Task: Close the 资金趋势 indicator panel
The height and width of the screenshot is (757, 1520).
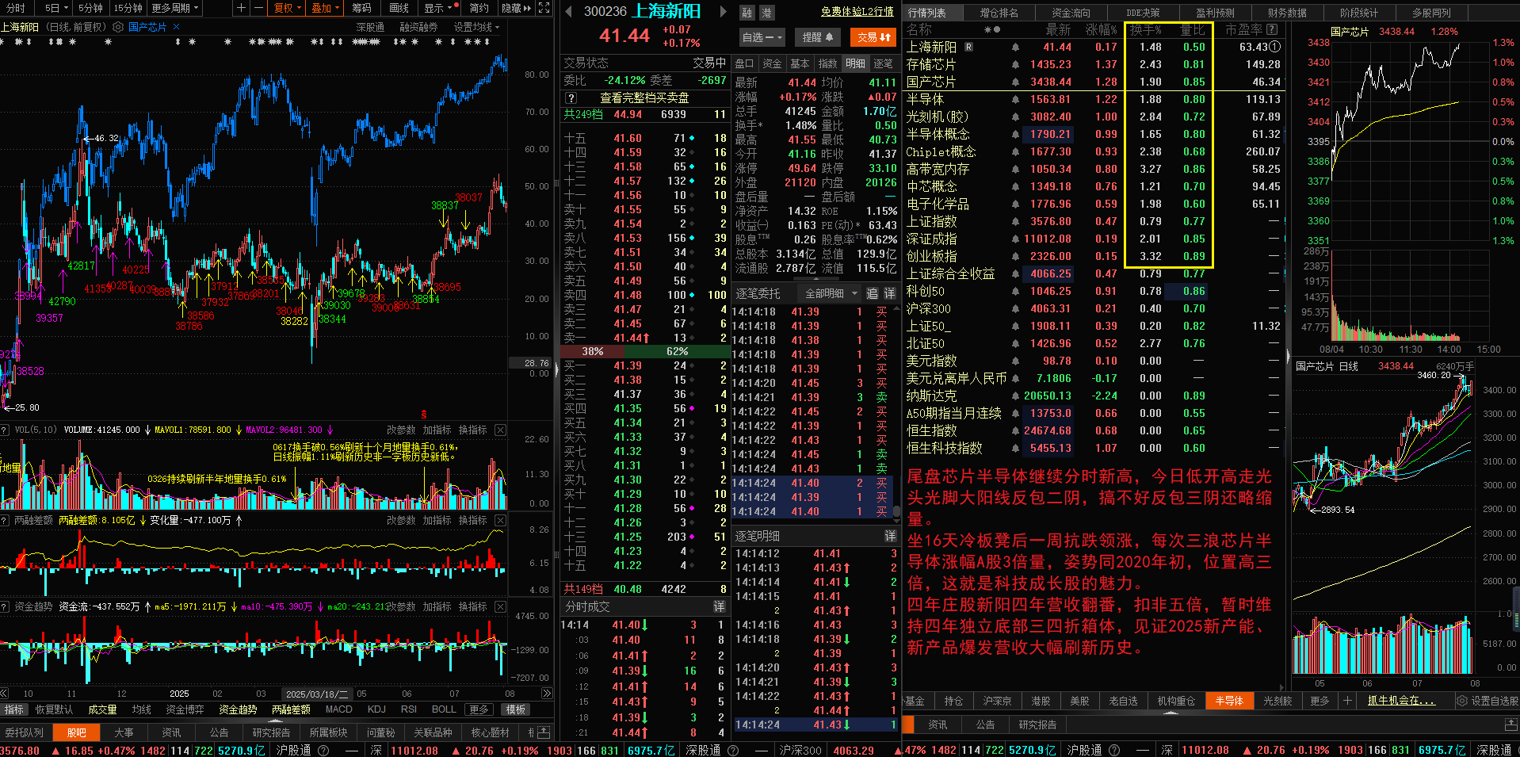Action: tap(500, 606)
